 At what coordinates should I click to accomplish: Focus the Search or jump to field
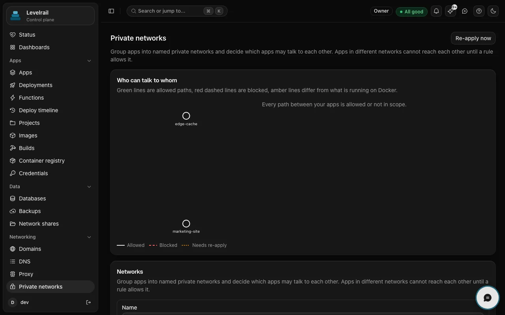click(177, 11)
